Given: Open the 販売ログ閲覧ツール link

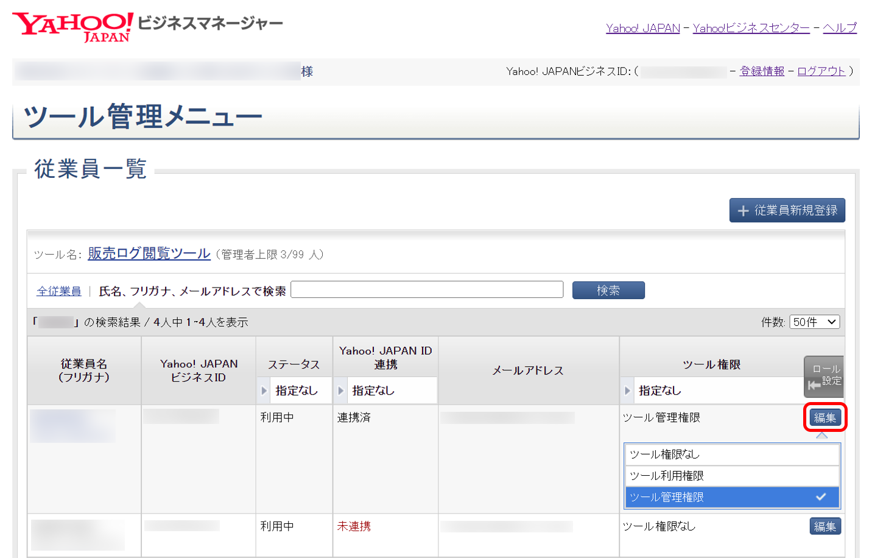Looking at the screenshot, I should coord(149,253).
